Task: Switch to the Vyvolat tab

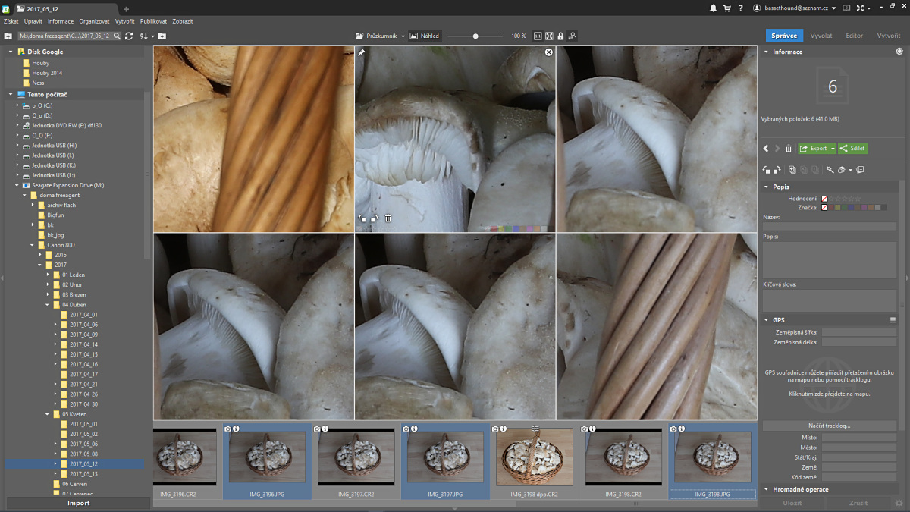Action: [x=821, y=36]
